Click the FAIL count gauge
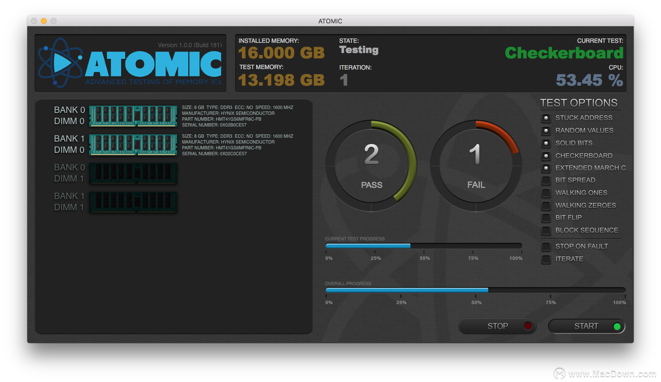Screen dimensions: 661x382 tap(476, 166)
